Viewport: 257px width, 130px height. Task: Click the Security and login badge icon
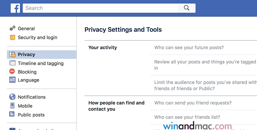12,37
